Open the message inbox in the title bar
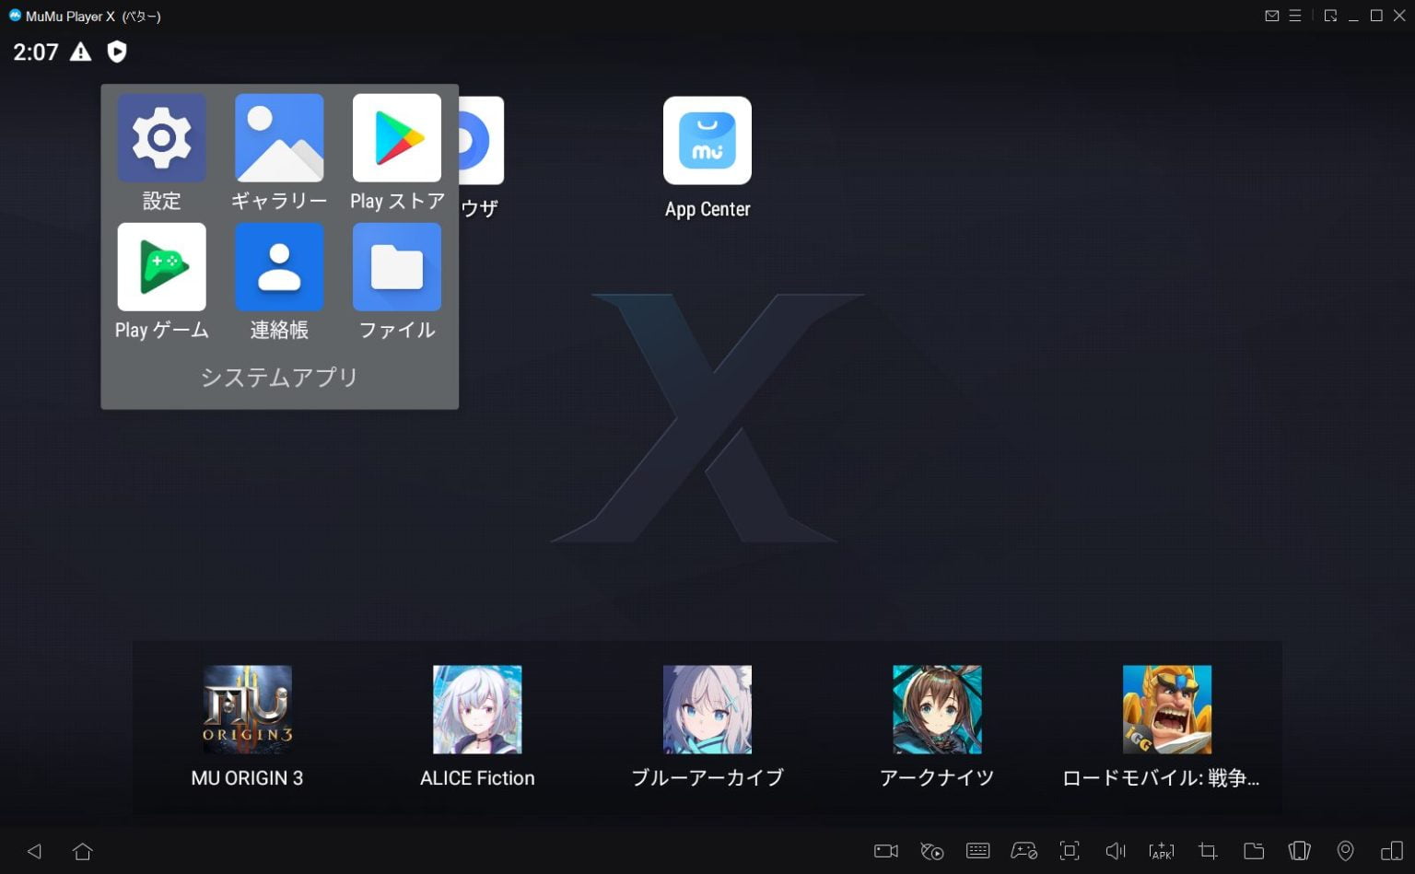The width and height of the screenshot is (1415, 874). (x=1271, y=16)
